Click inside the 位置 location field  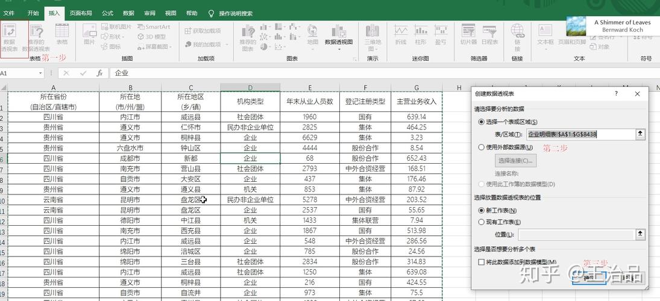tap(576, 235)
